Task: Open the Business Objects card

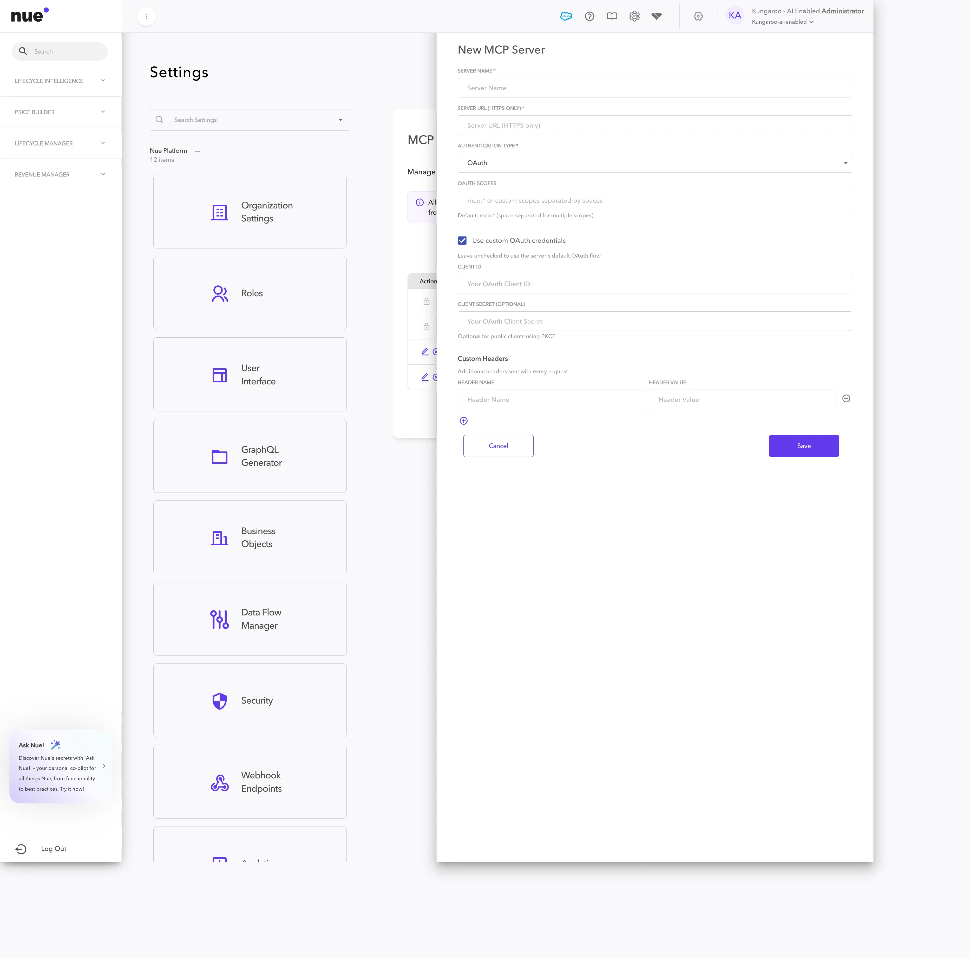Action: coord(250,537)
